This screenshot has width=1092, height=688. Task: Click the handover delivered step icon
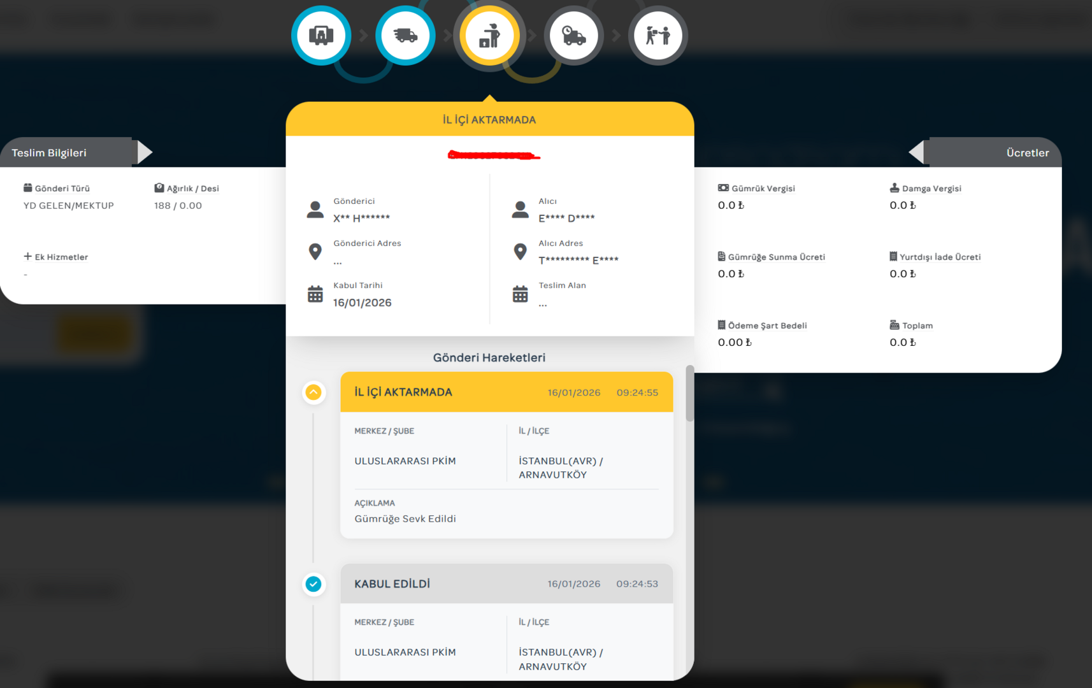coord(657,36)
